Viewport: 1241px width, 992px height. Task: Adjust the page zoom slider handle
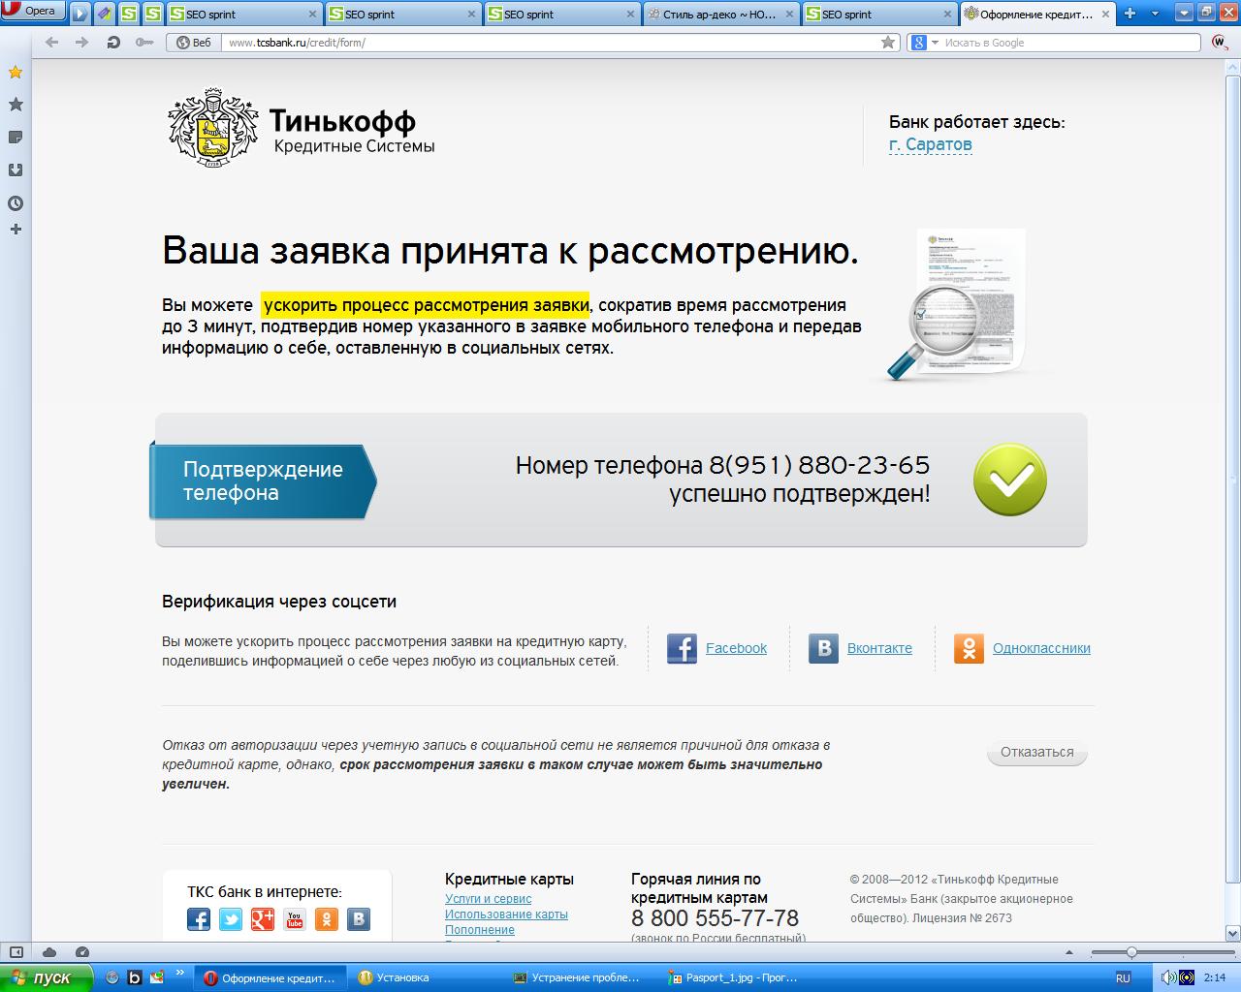click(x=1130, y=952)
